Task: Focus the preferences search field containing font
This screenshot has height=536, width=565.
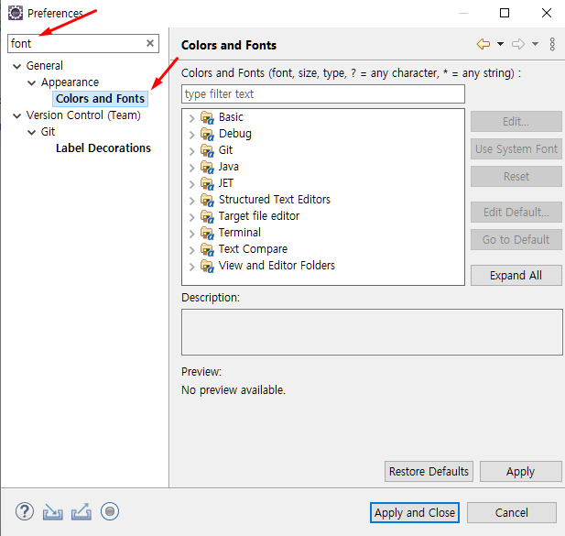Action: [x=83, y=43]
